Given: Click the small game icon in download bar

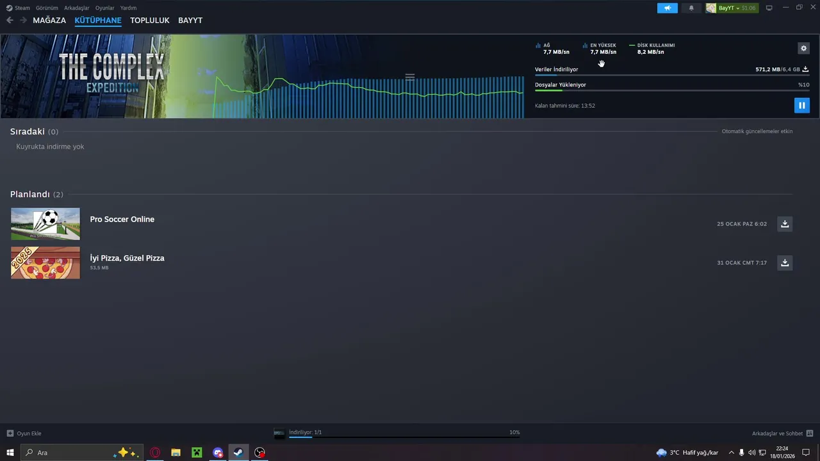Looking at the screenshot, I should (x=279, y=433).
